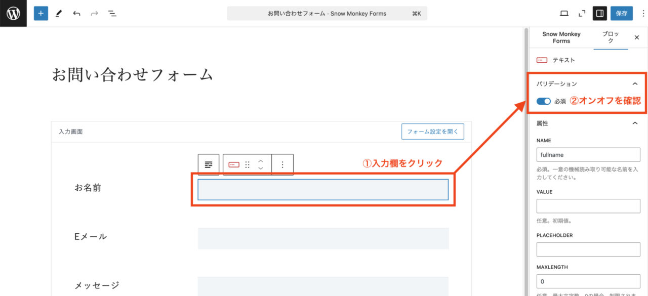Click the メッセージ input field
This screenshot has height=296, width=648.
[323, 286]
